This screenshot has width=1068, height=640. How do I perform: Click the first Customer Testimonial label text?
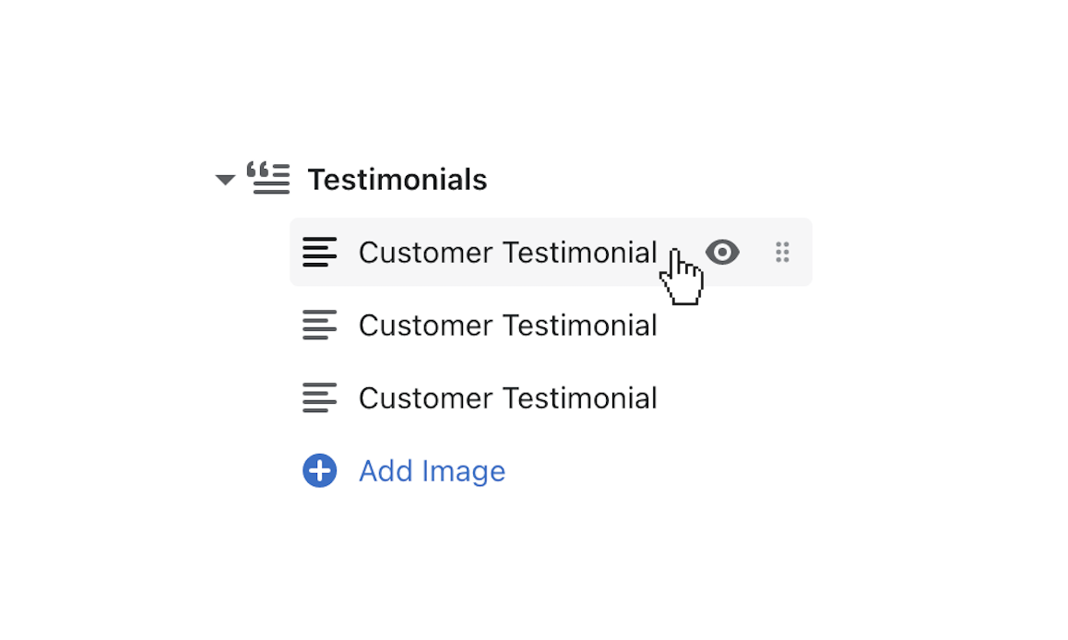pyautogui.click(x=507, y=252)
